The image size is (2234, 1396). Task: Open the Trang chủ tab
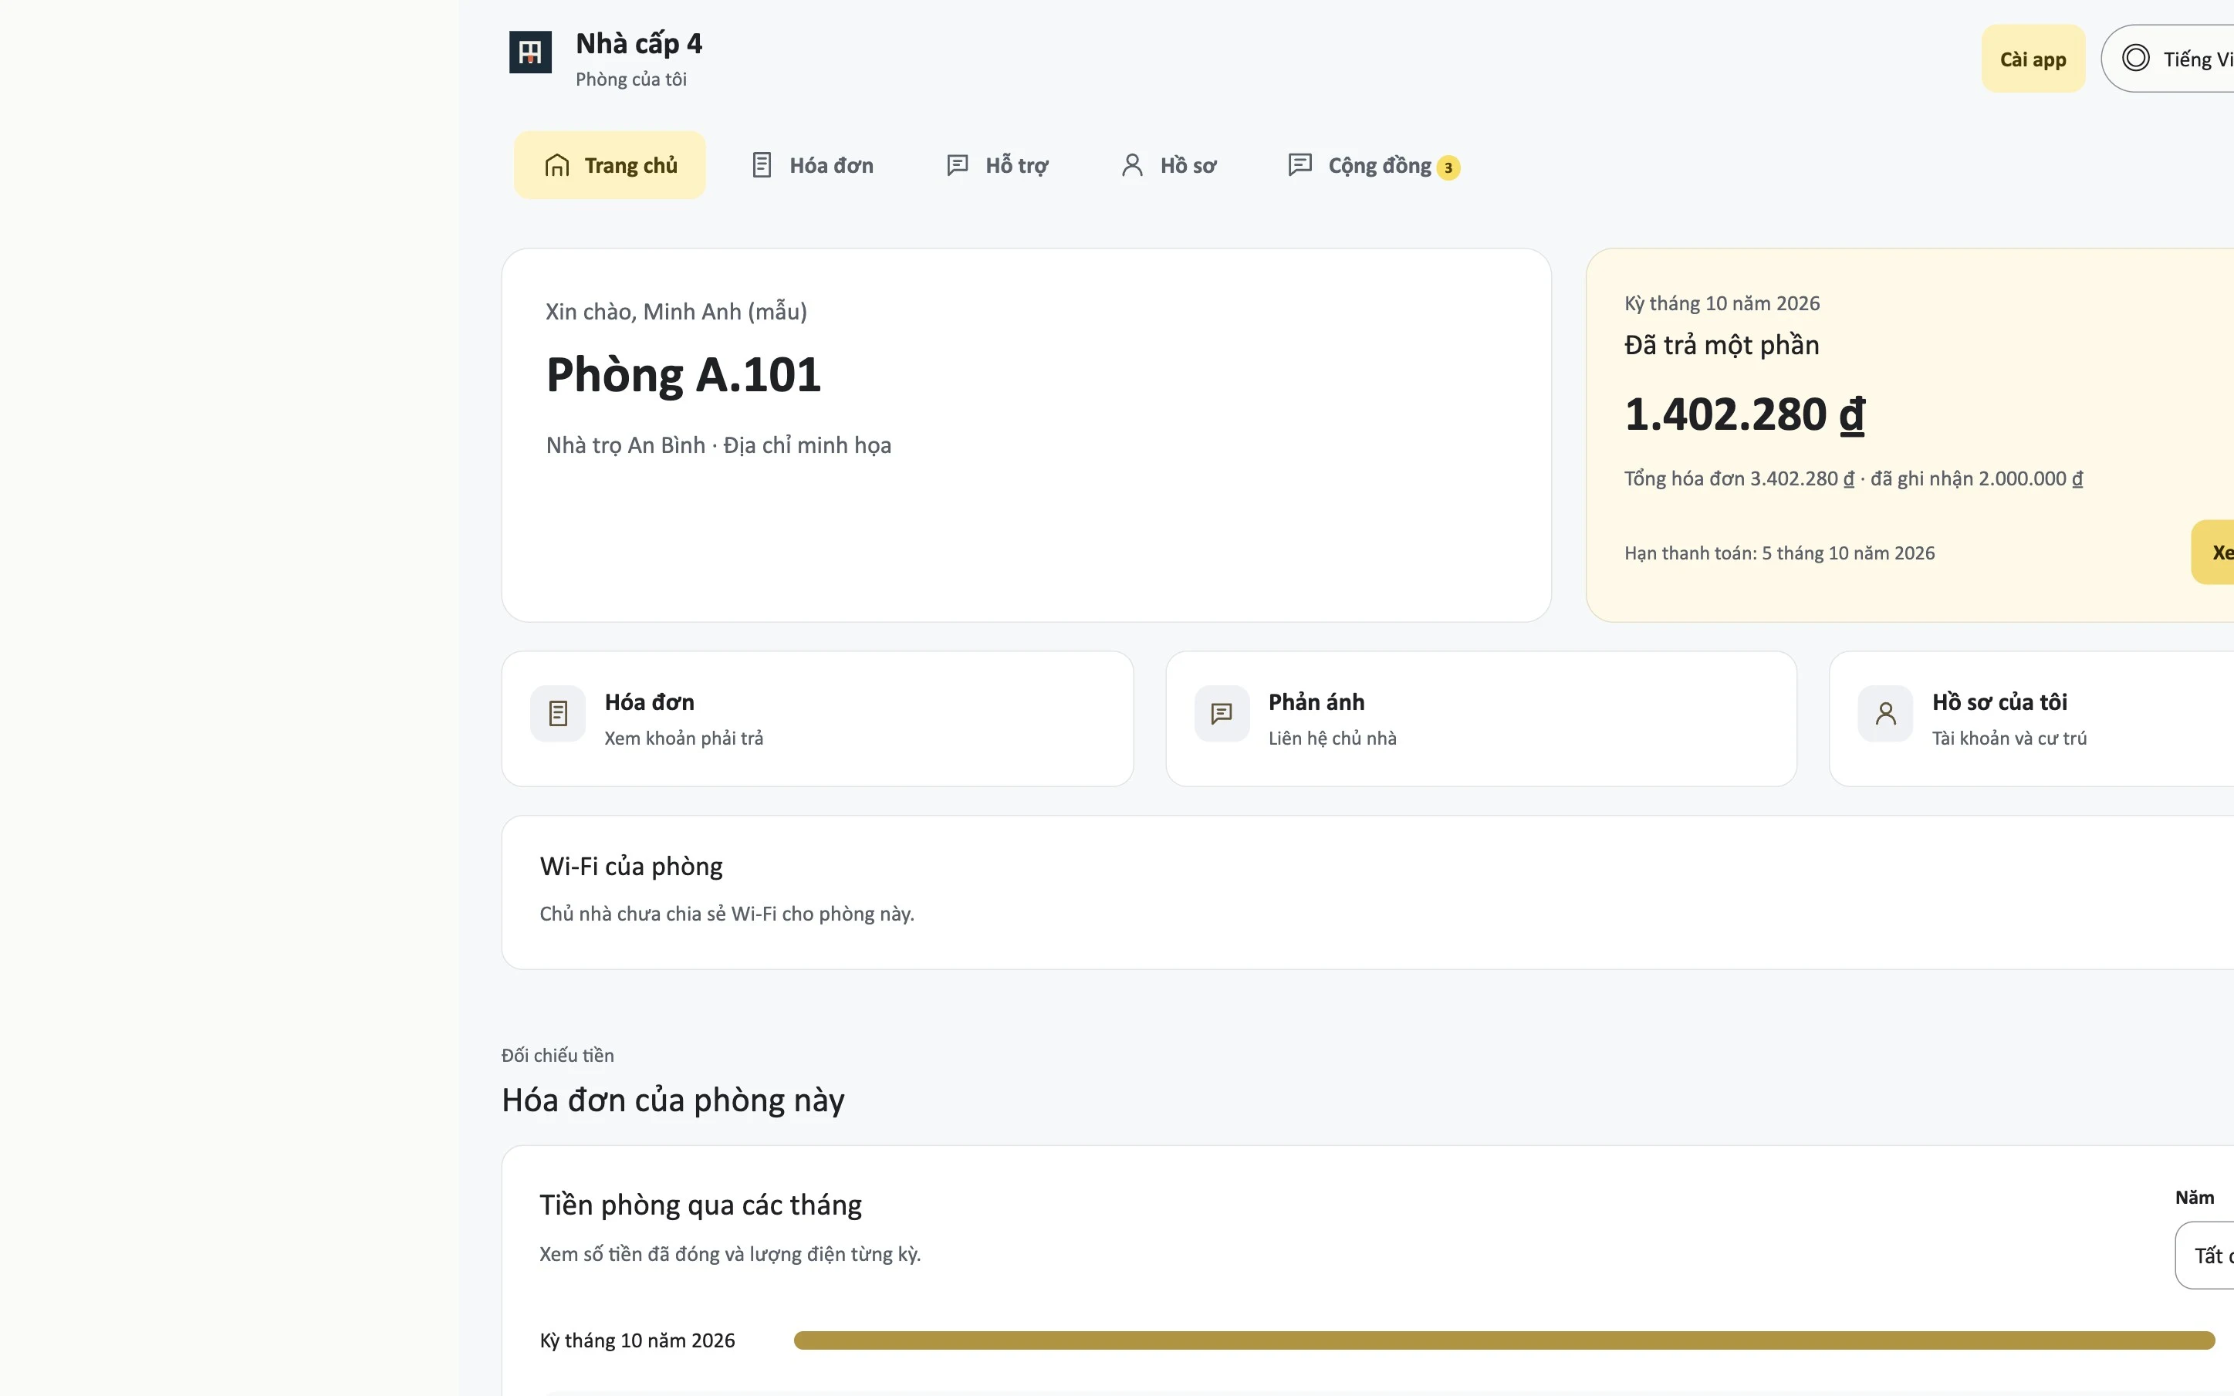click(610, 165)
